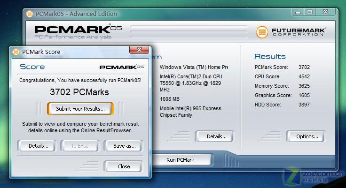Open the Options... button under Results
The image size is (346, 188).
[x=306, y=136]
